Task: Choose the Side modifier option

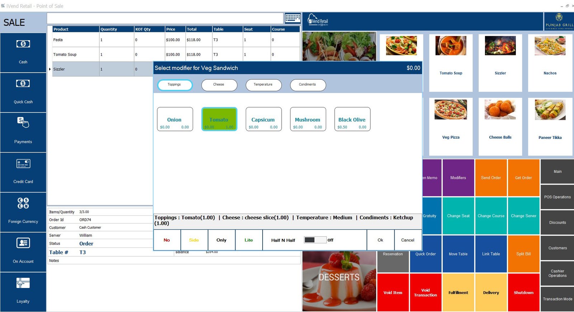Action: [x=194, y=240]
